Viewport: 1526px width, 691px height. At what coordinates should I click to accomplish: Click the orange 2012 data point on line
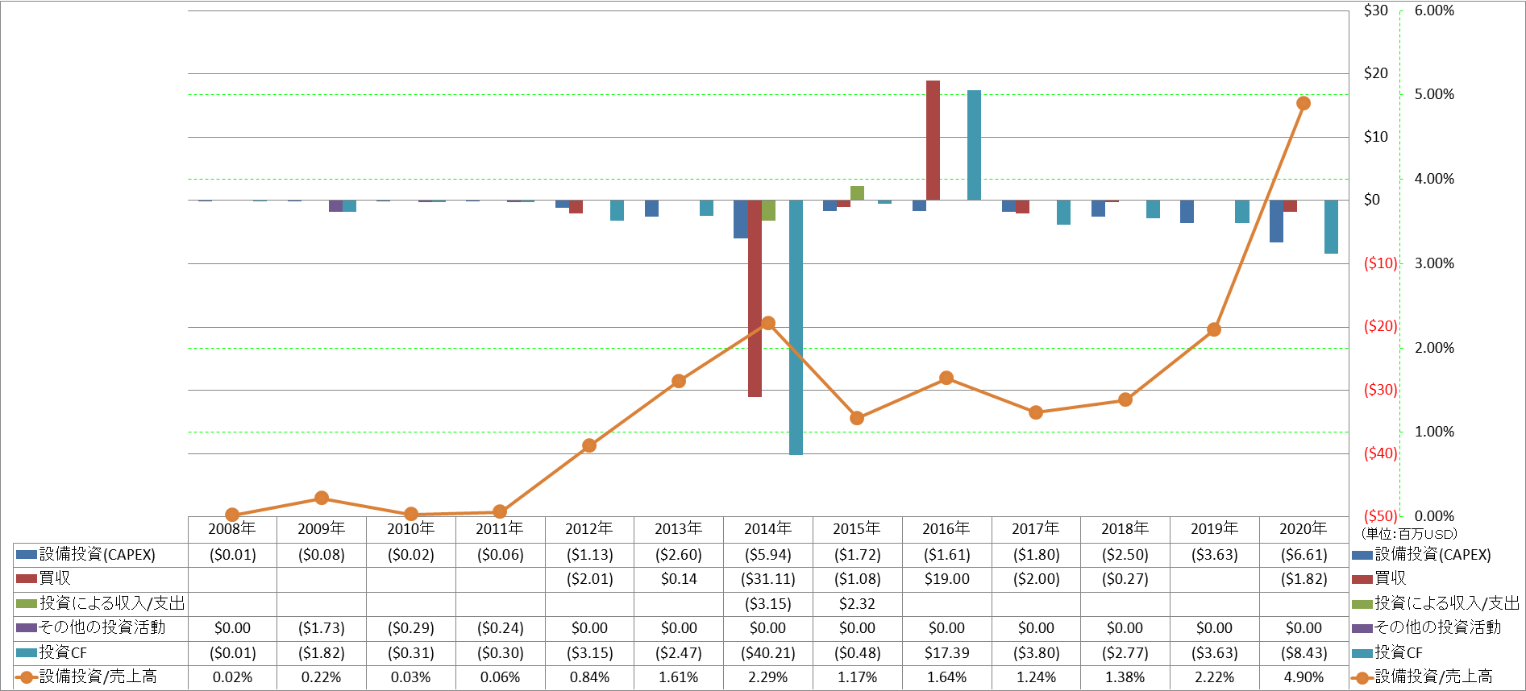point(589,445)
